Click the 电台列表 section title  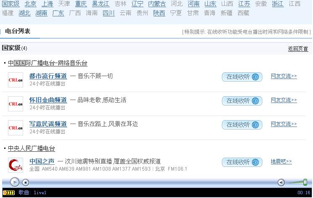click(18, 31)
